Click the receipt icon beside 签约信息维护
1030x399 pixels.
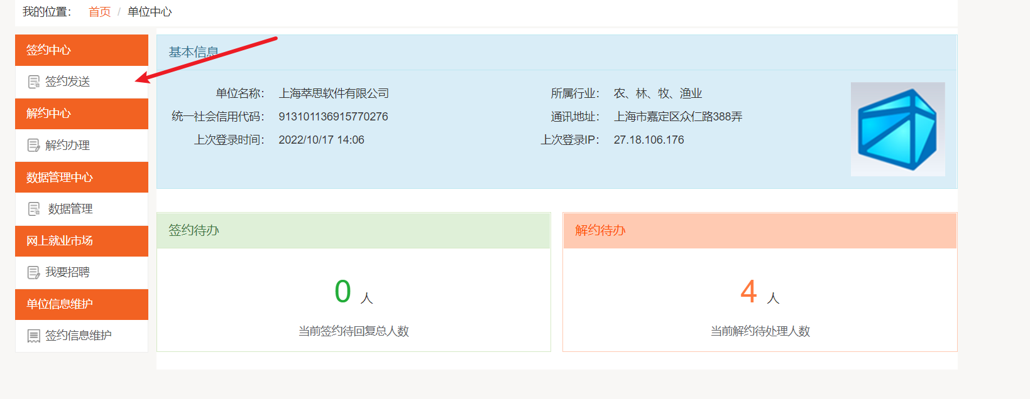pos(34,336)
